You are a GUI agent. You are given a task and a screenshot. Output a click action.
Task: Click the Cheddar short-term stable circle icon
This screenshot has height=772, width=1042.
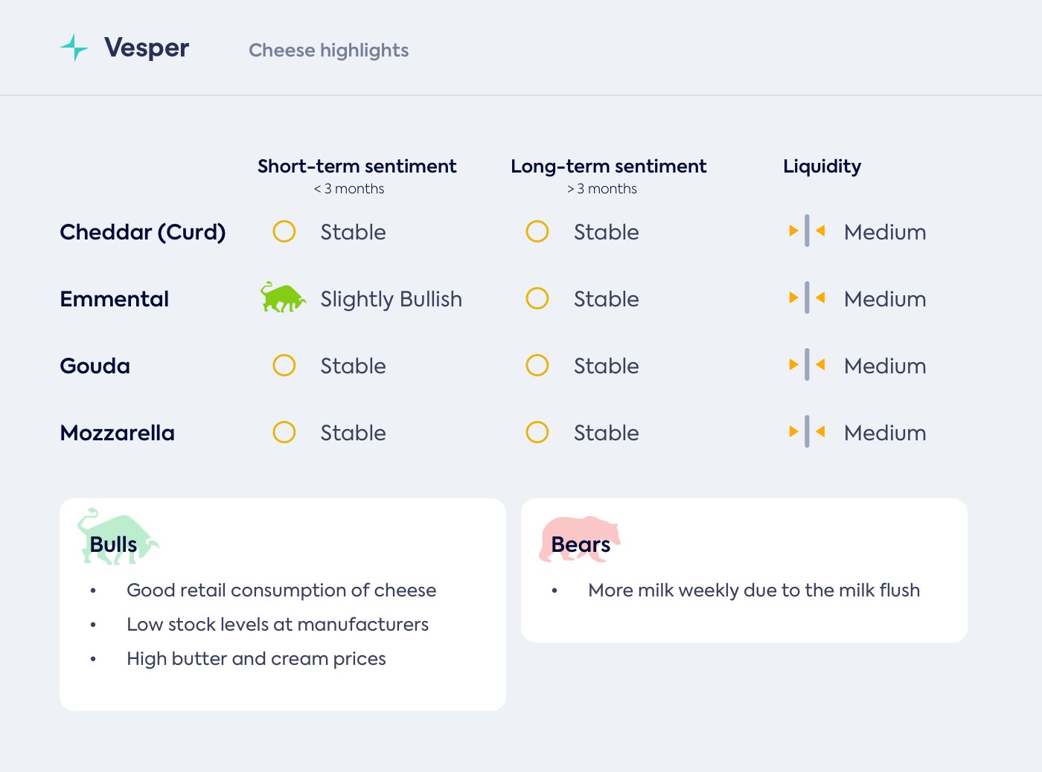[284, 231]
